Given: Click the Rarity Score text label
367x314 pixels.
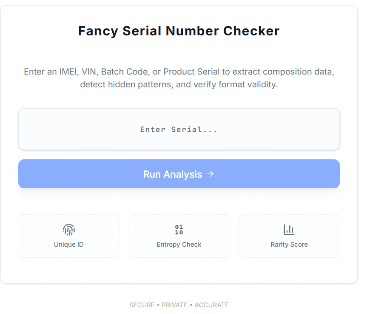Looking at the screenshot, I should (289, 245).
